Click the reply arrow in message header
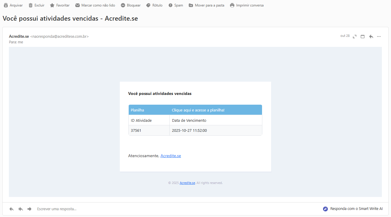 click(x=371, y=37)
